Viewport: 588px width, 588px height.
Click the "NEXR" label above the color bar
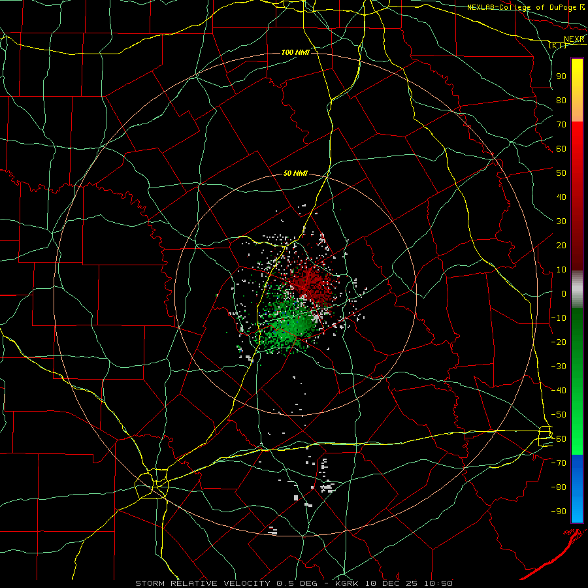click(x=574, y=39)
